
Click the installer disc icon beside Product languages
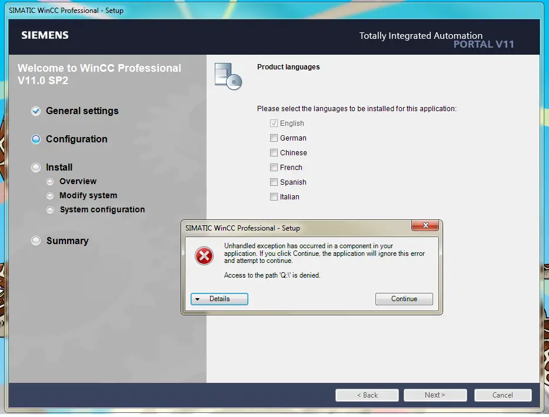pos(228,76)
